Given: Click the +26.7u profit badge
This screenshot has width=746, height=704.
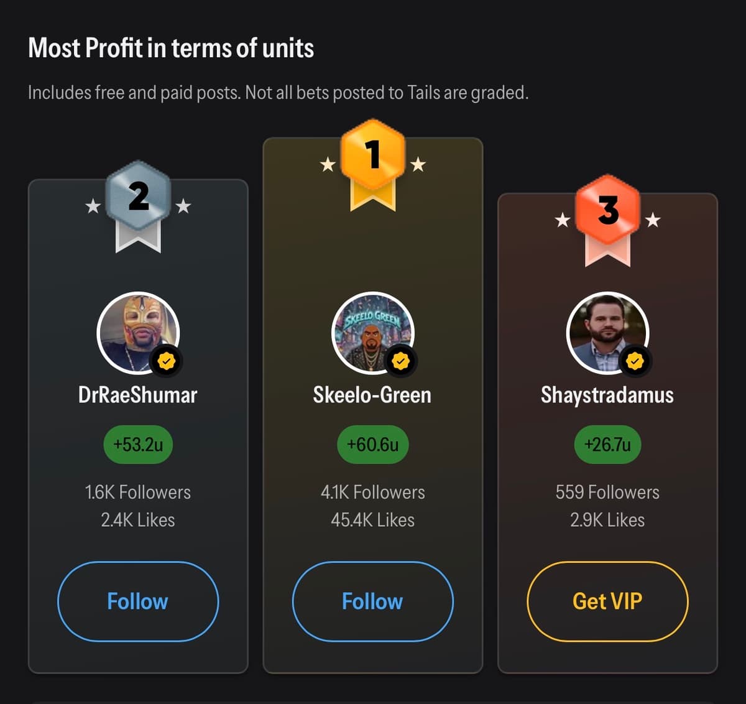Looking at the screenshot, I should 607,445.
